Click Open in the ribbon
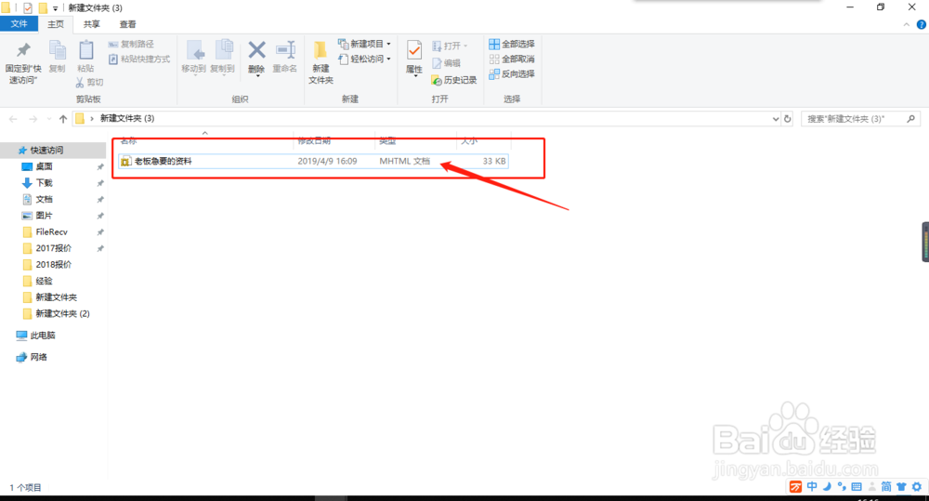The image size is (929, 501). [450, 46]
